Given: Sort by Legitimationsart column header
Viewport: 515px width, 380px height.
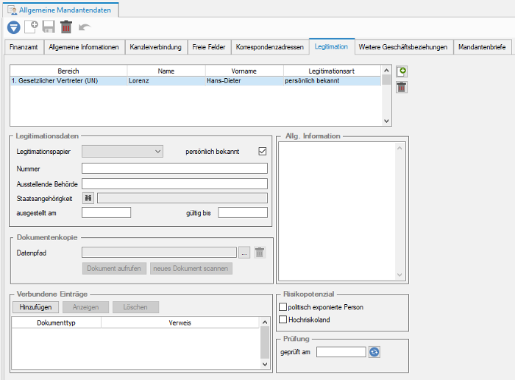Looking at the screenshot, I should pos(332,71).
